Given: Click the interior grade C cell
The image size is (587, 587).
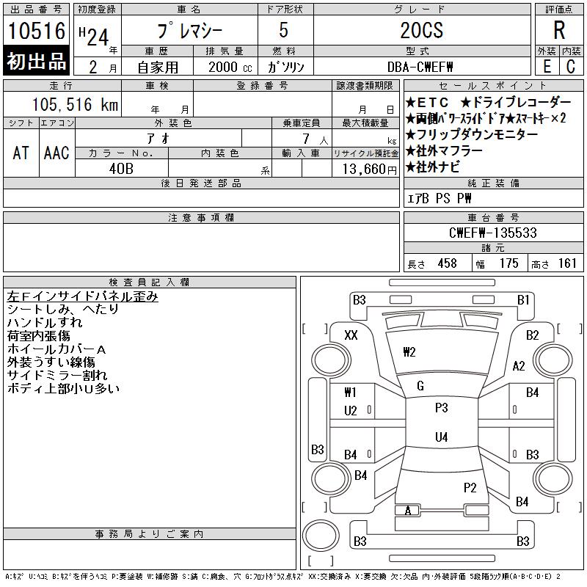Looking at the screenshot, I should (571, 66).
